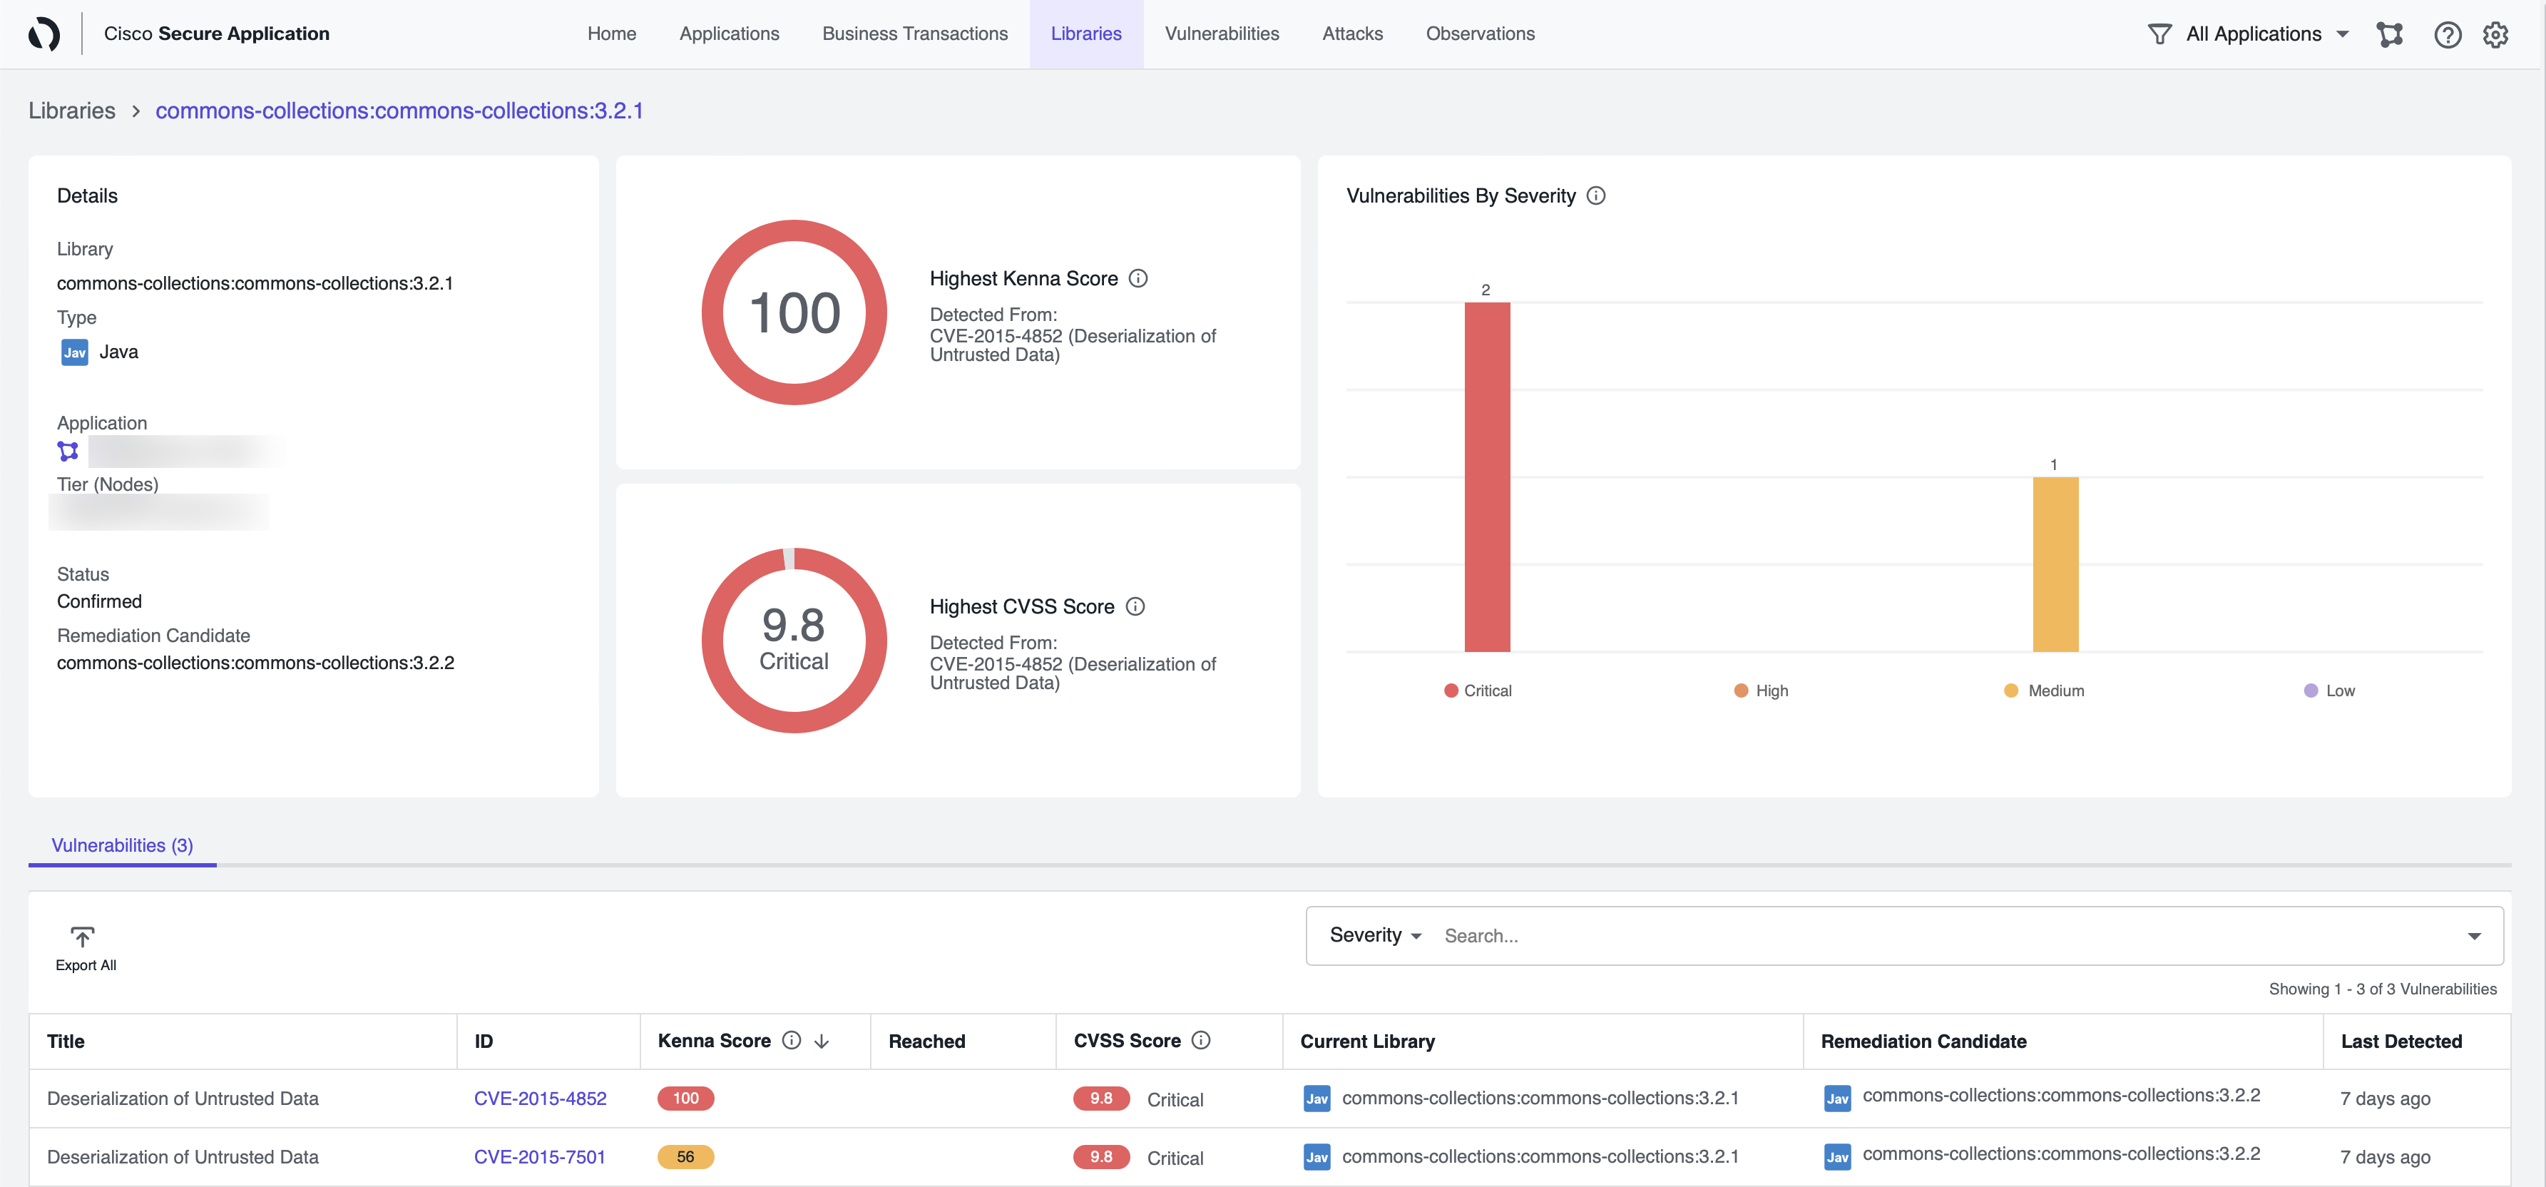Click Java icon in CVE-2015-7501 Remediation Candidate cell
This screenshot has width=2546, height=1187.
[x=1837, y=1156]
